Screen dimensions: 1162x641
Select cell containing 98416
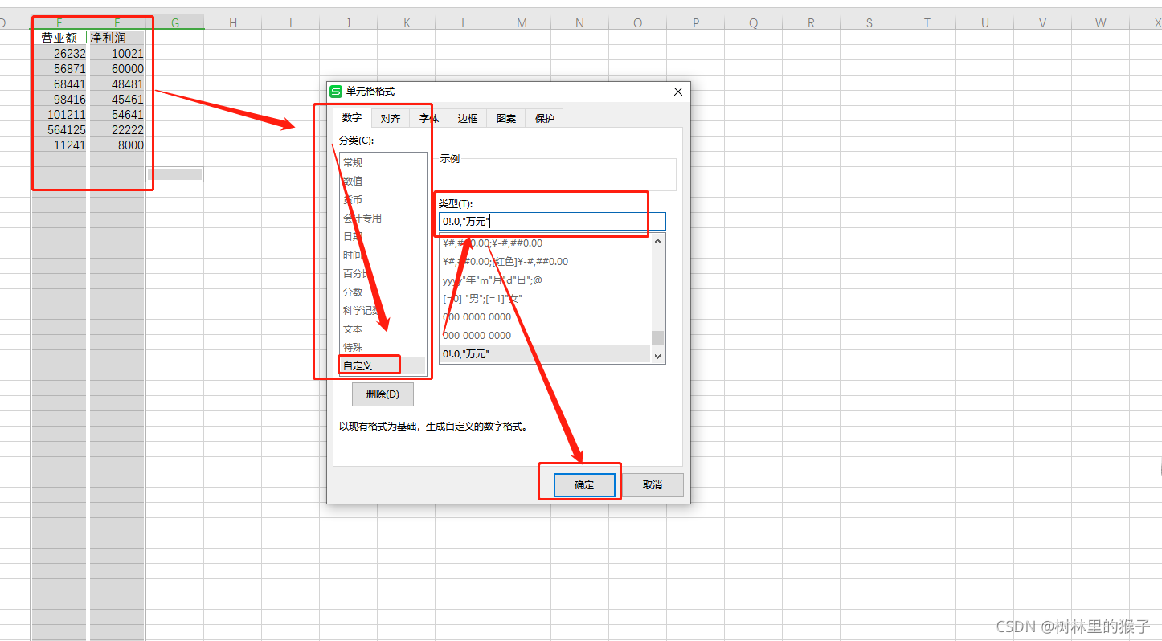[59, 100]
